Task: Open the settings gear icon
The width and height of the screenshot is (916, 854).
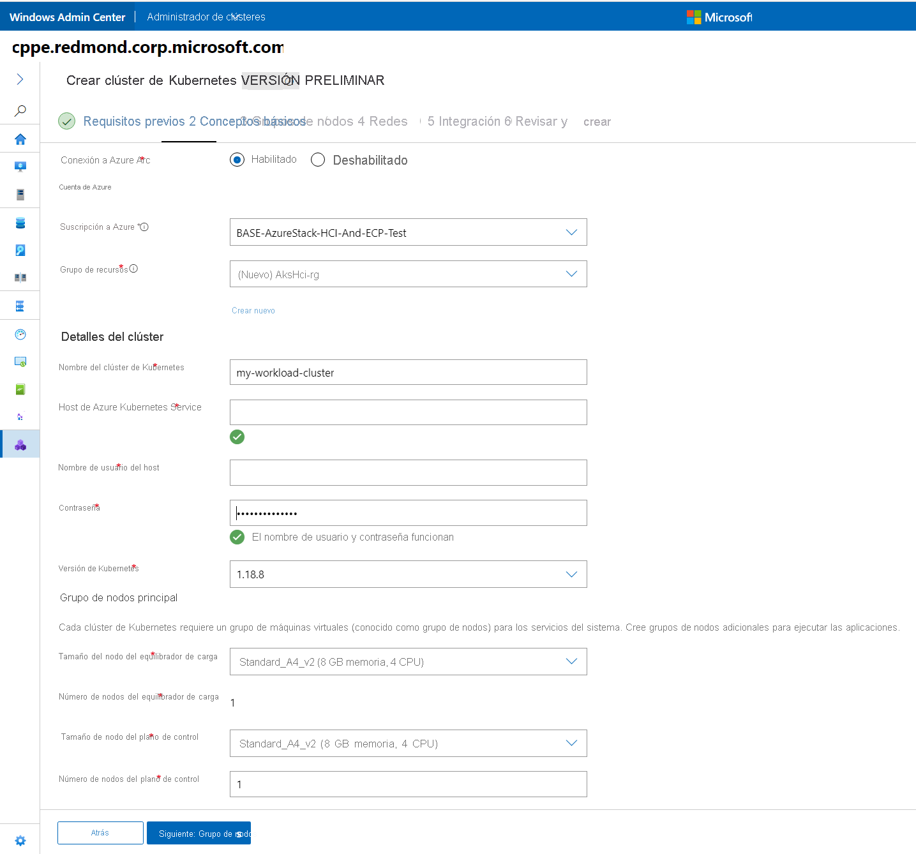Action: pos(20,841)
